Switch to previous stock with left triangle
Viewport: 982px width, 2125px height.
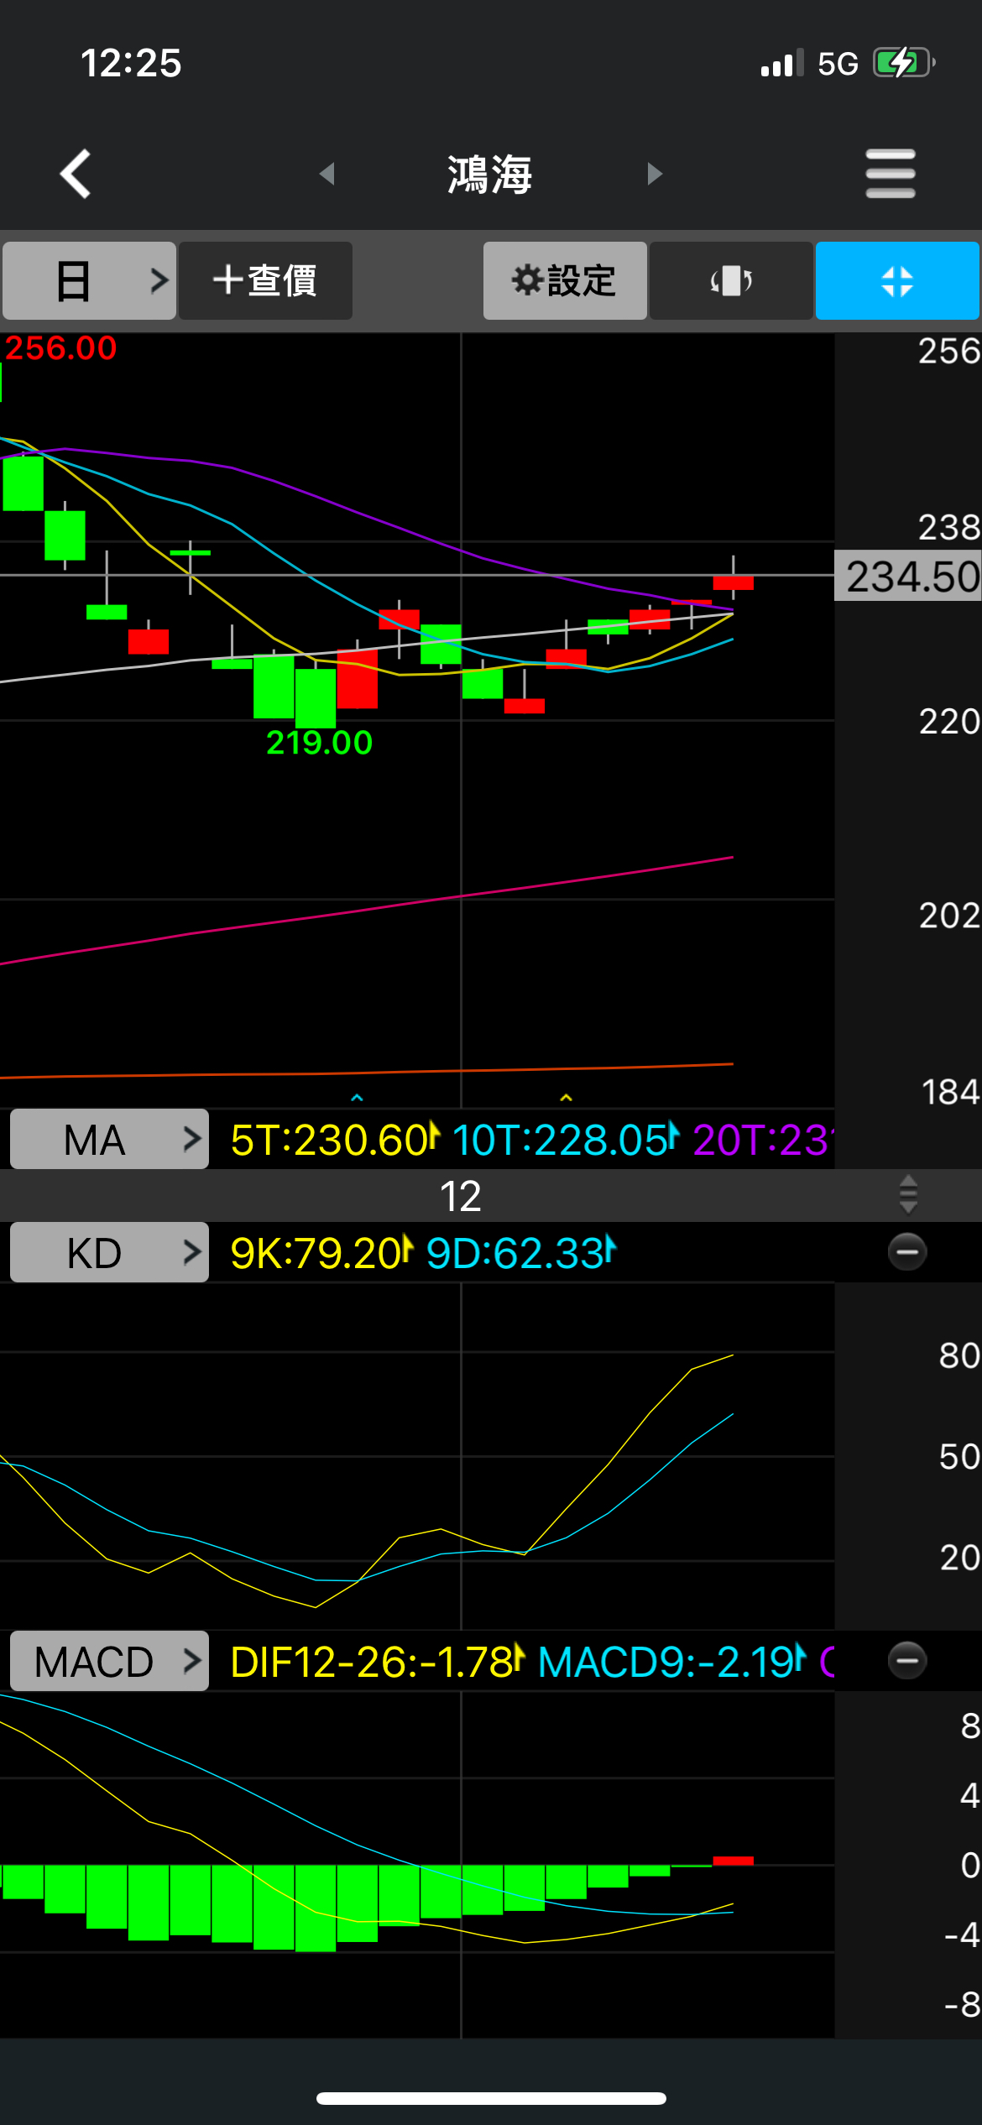(x=327, y=174)
